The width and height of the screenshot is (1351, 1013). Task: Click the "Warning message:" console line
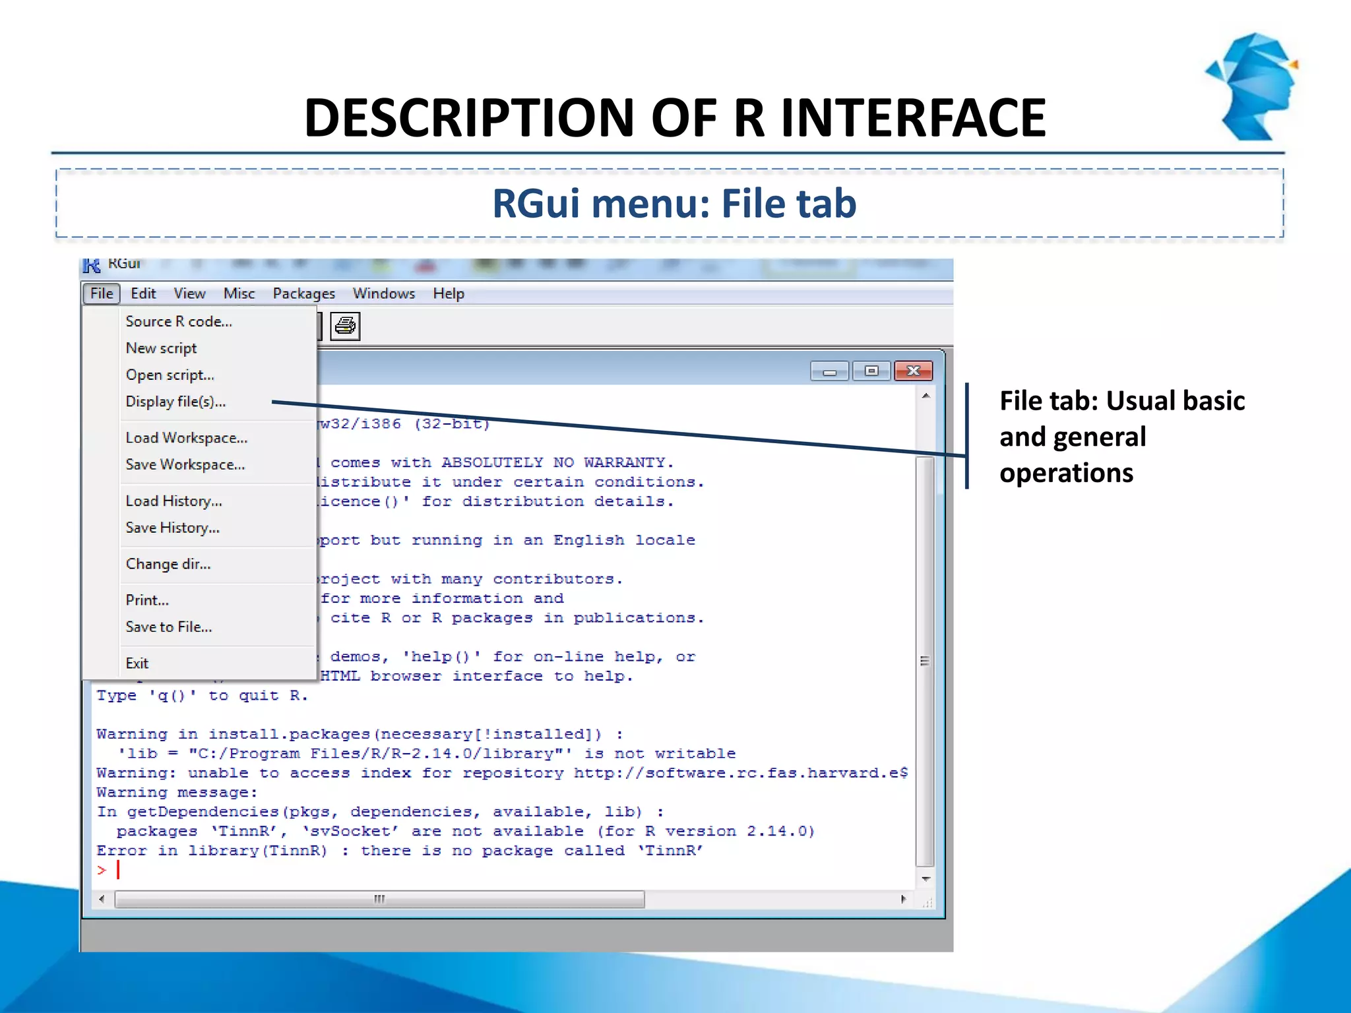tap(177, 793)
